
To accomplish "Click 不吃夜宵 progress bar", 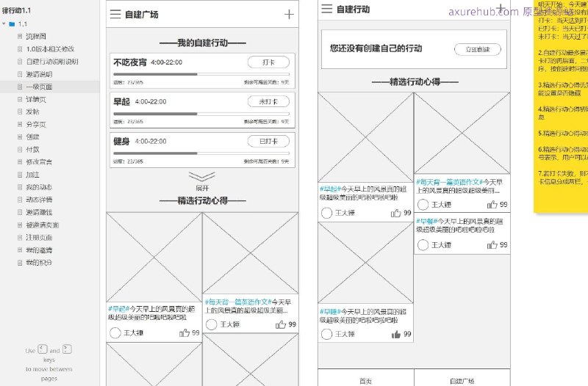I will [x=201, y=74].
